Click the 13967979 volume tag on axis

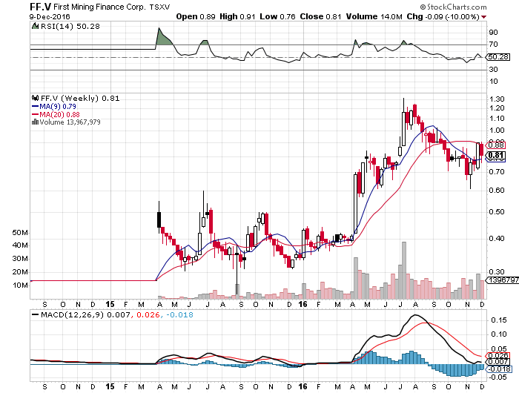(503, 280)
